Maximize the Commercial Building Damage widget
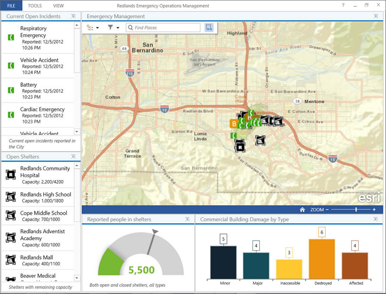386x294 pixels. 376,219
